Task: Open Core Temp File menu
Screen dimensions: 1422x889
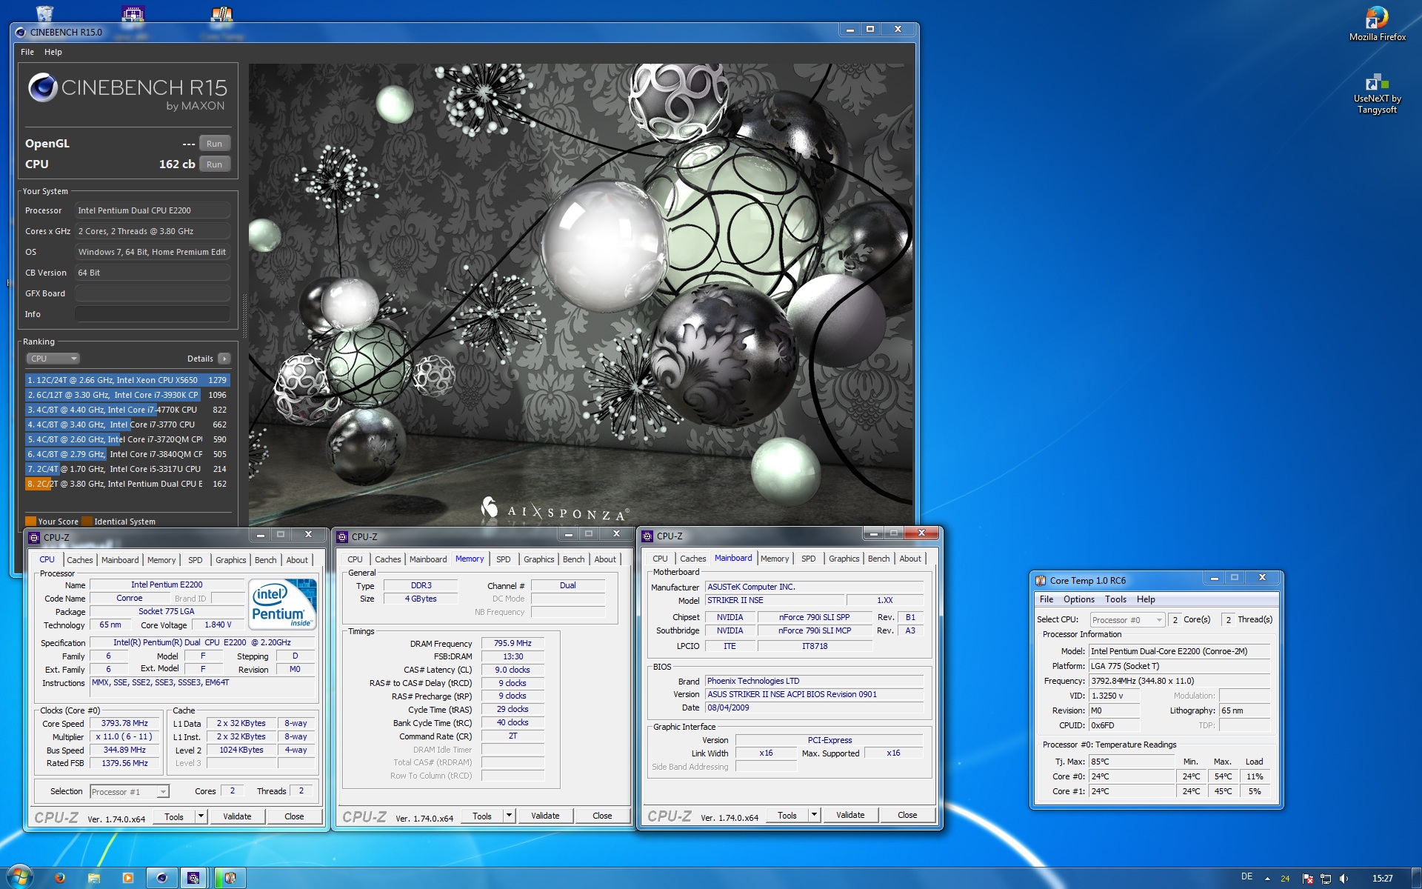Action: click(x=1046, y=599)
